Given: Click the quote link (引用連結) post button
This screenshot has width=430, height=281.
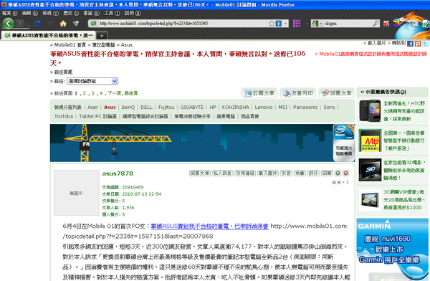Looking at the screenshot, I should tap(245, 173).
